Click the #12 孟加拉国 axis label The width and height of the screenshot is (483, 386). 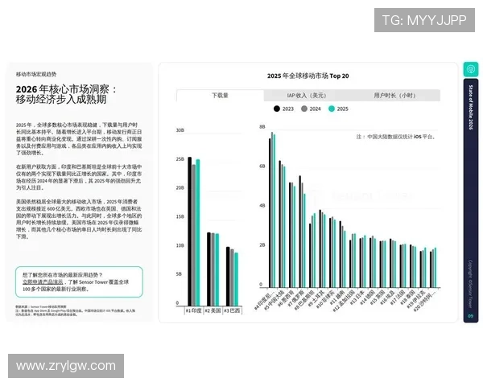click(345, 301)
